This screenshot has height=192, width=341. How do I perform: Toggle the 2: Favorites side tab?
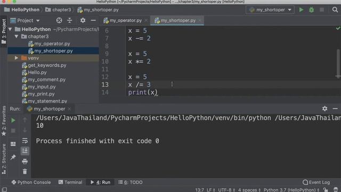pos(4,121)
